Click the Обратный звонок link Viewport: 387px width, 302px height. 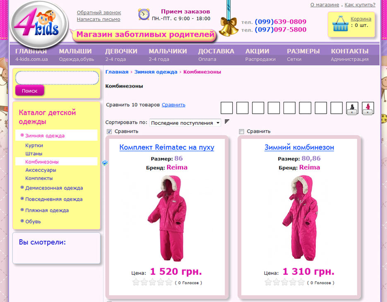99,13
